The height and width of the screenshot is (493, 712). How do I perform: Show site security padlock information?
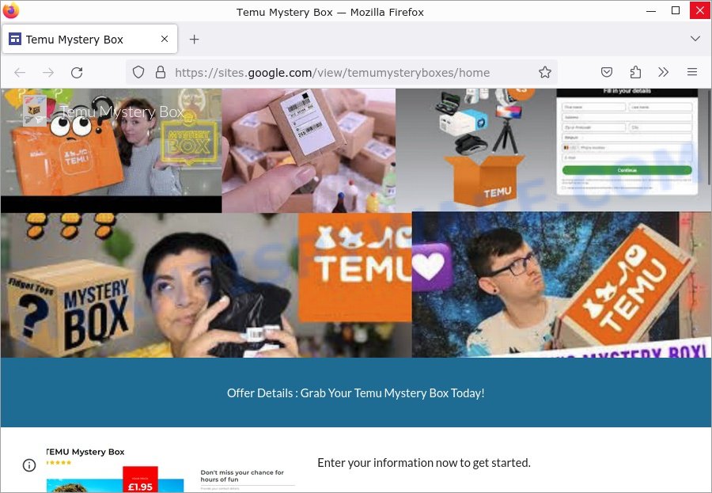pos(161,72)
